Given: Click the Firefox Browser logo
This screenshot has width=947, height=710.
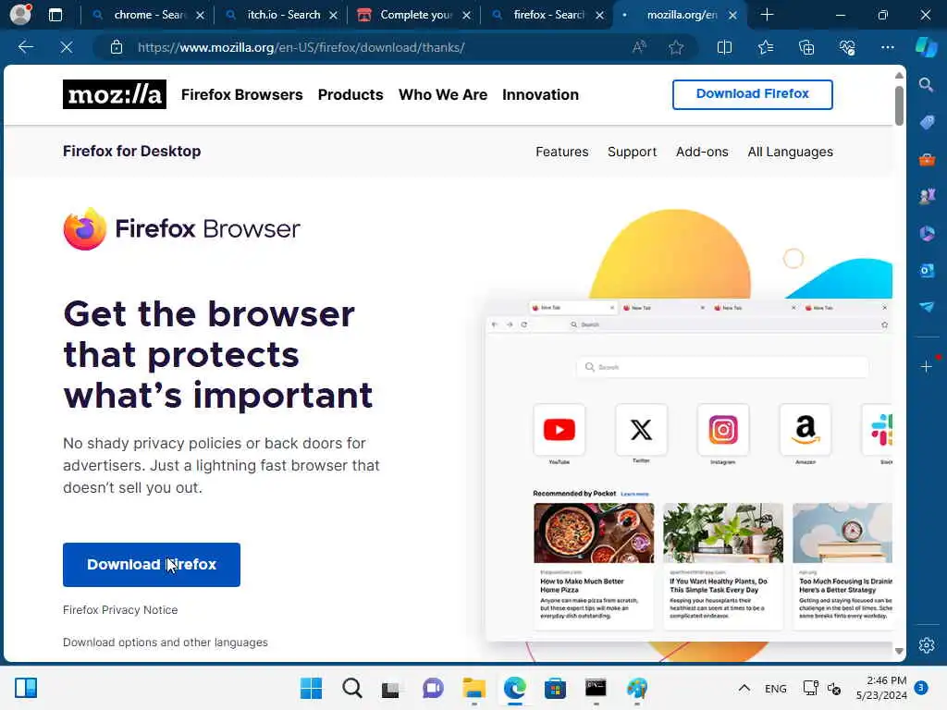Looking at the screenshot, I should tap(182, 229).
